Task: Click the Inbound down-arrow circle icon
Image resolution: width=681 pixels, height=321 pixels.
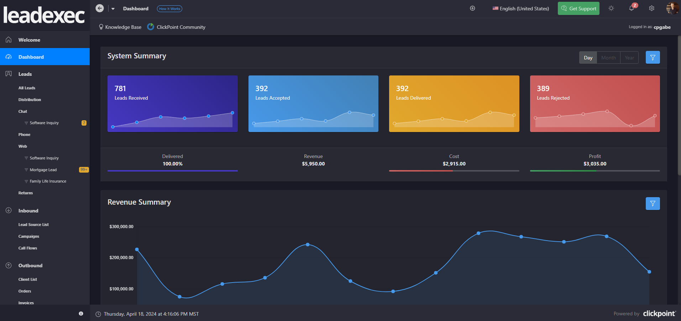Action: (9, 210)
